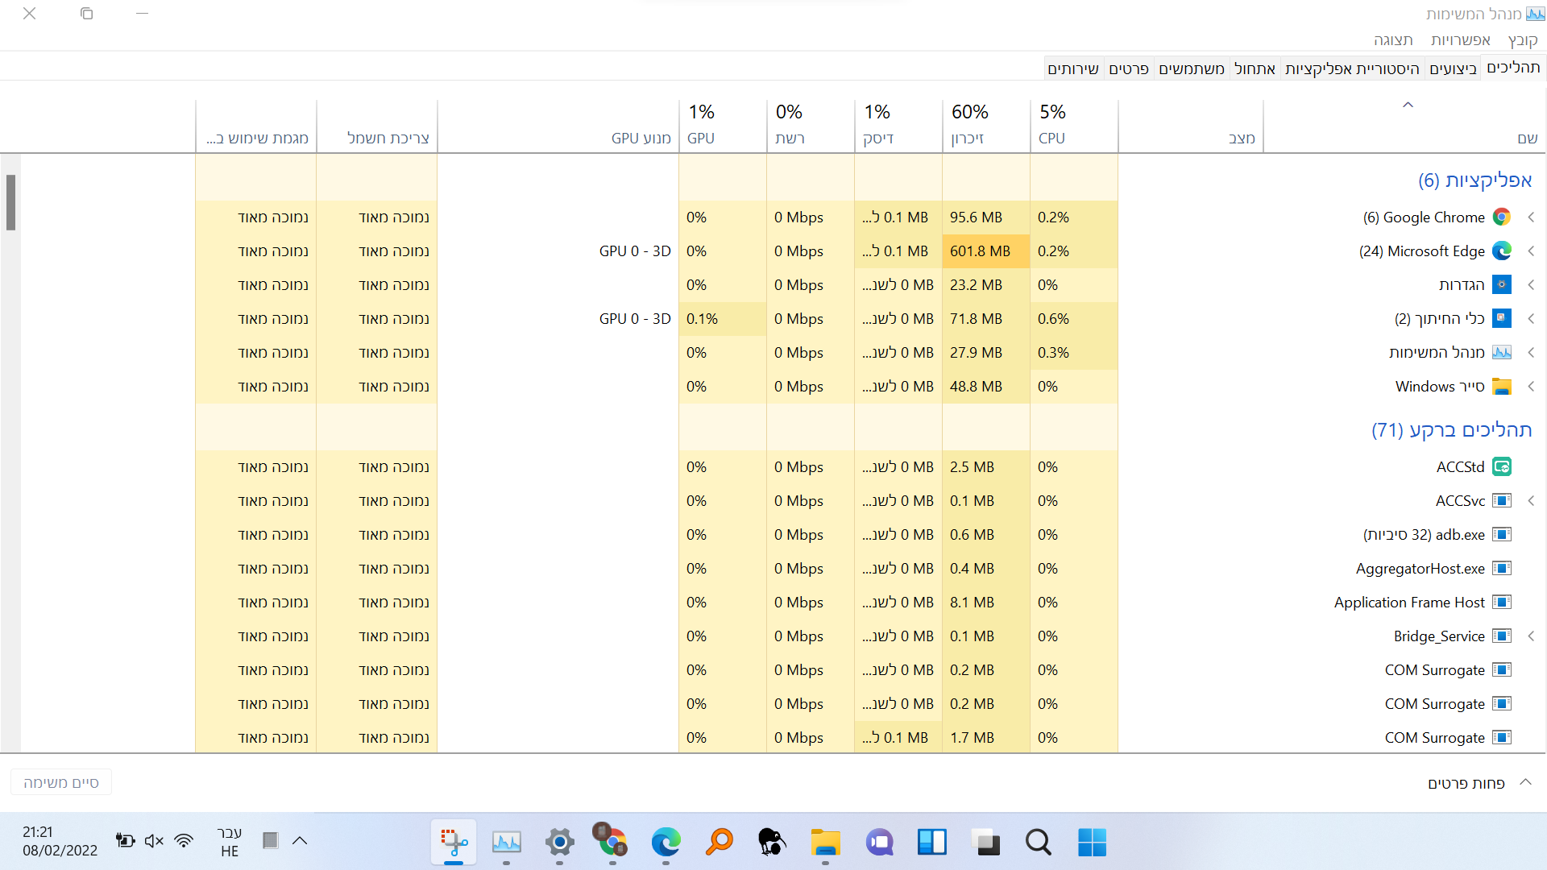Screen dimensions: 1547x870
Task: Click the muted volume tray icon
Action: (x=154, y=841)
